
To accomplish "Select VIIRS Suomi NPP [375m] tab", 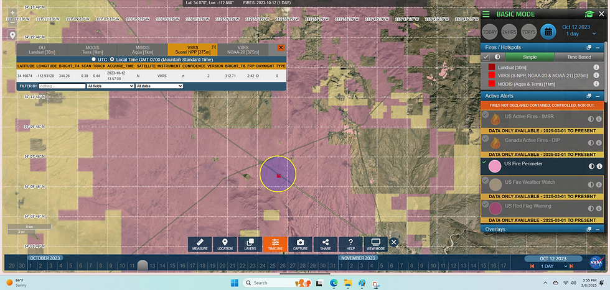I will tap(192, 49).
